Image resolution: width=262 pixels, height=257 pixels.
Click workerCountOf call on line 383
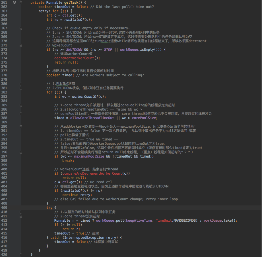coord(85,97)
